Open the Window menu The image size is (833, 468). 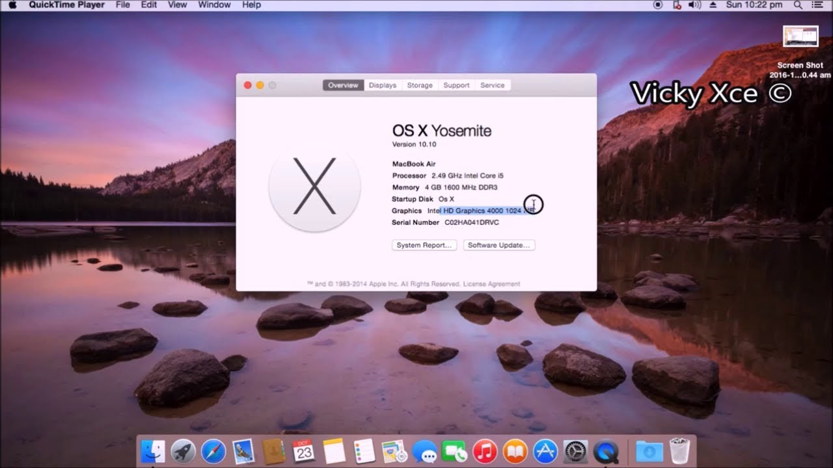tap(214, 5)
